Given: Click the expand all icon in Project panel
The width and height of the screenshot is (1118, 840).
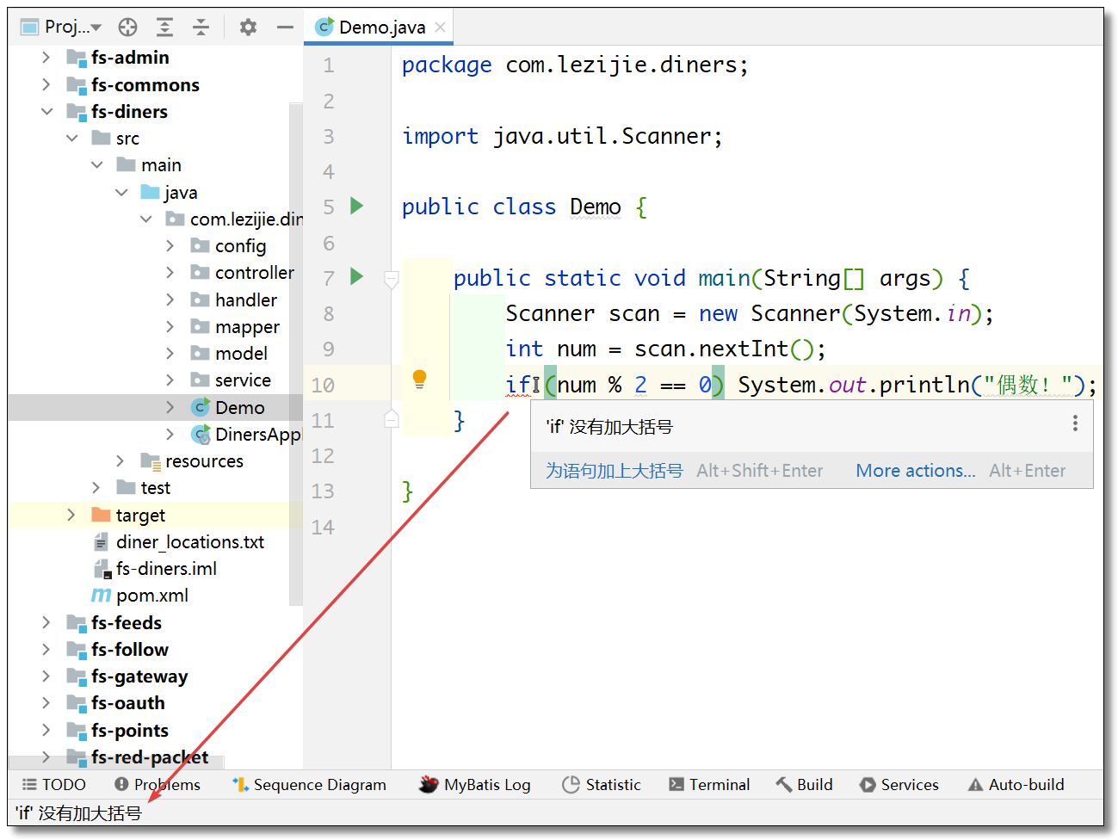Looking at the screenshot, I should [164, 28].
